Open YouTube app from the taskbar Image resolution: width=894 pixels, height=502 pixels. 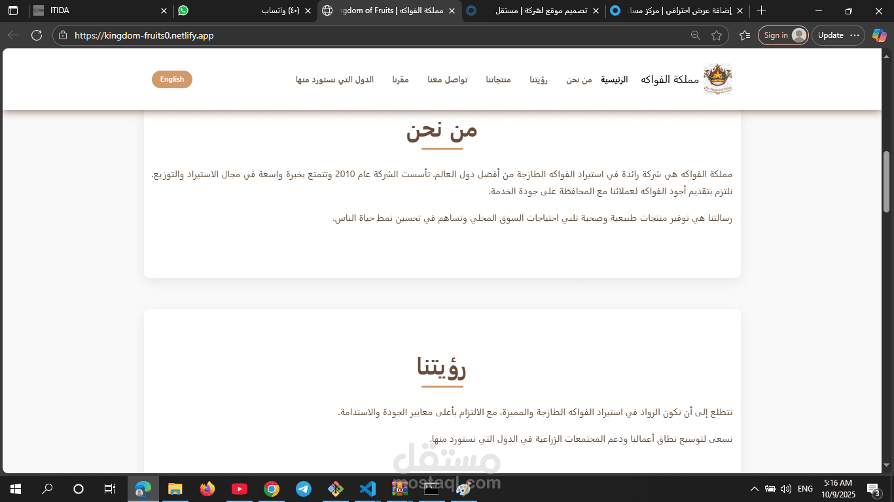(x=239, y=489)
